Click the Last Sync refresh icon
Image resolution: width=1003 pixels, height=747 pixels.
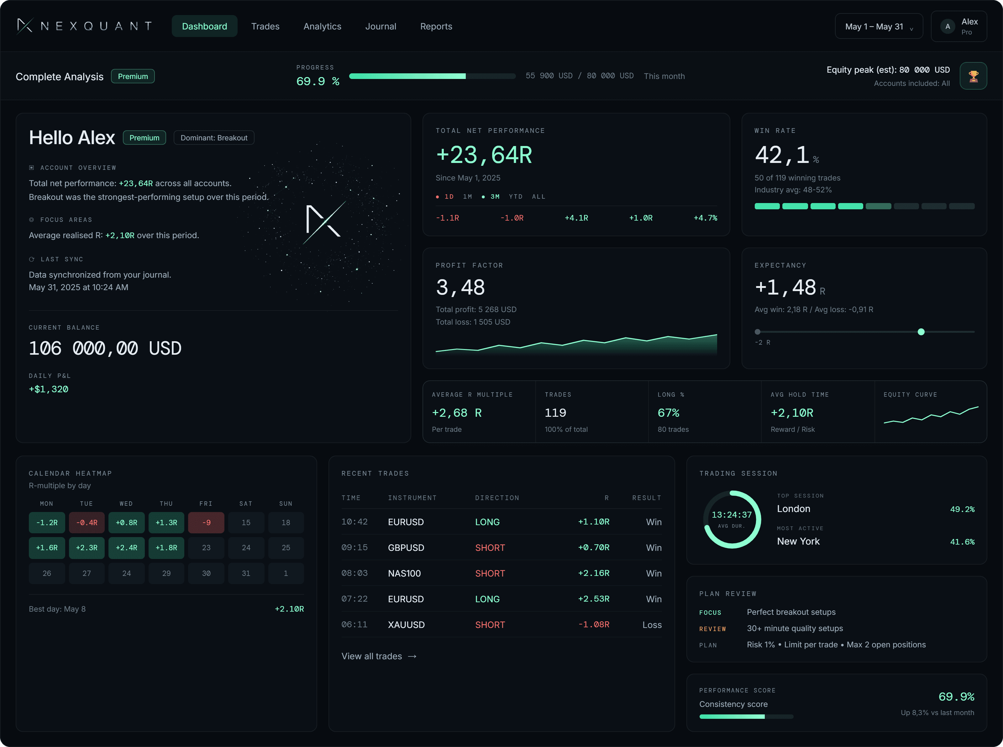[x=32, y=259]
